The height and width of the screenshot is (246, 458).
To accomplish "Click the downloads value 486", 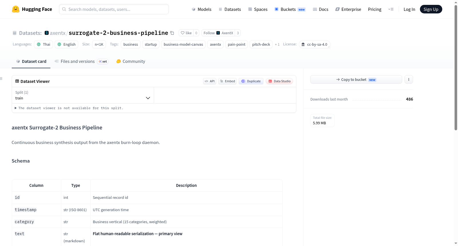I will [409, 99].
